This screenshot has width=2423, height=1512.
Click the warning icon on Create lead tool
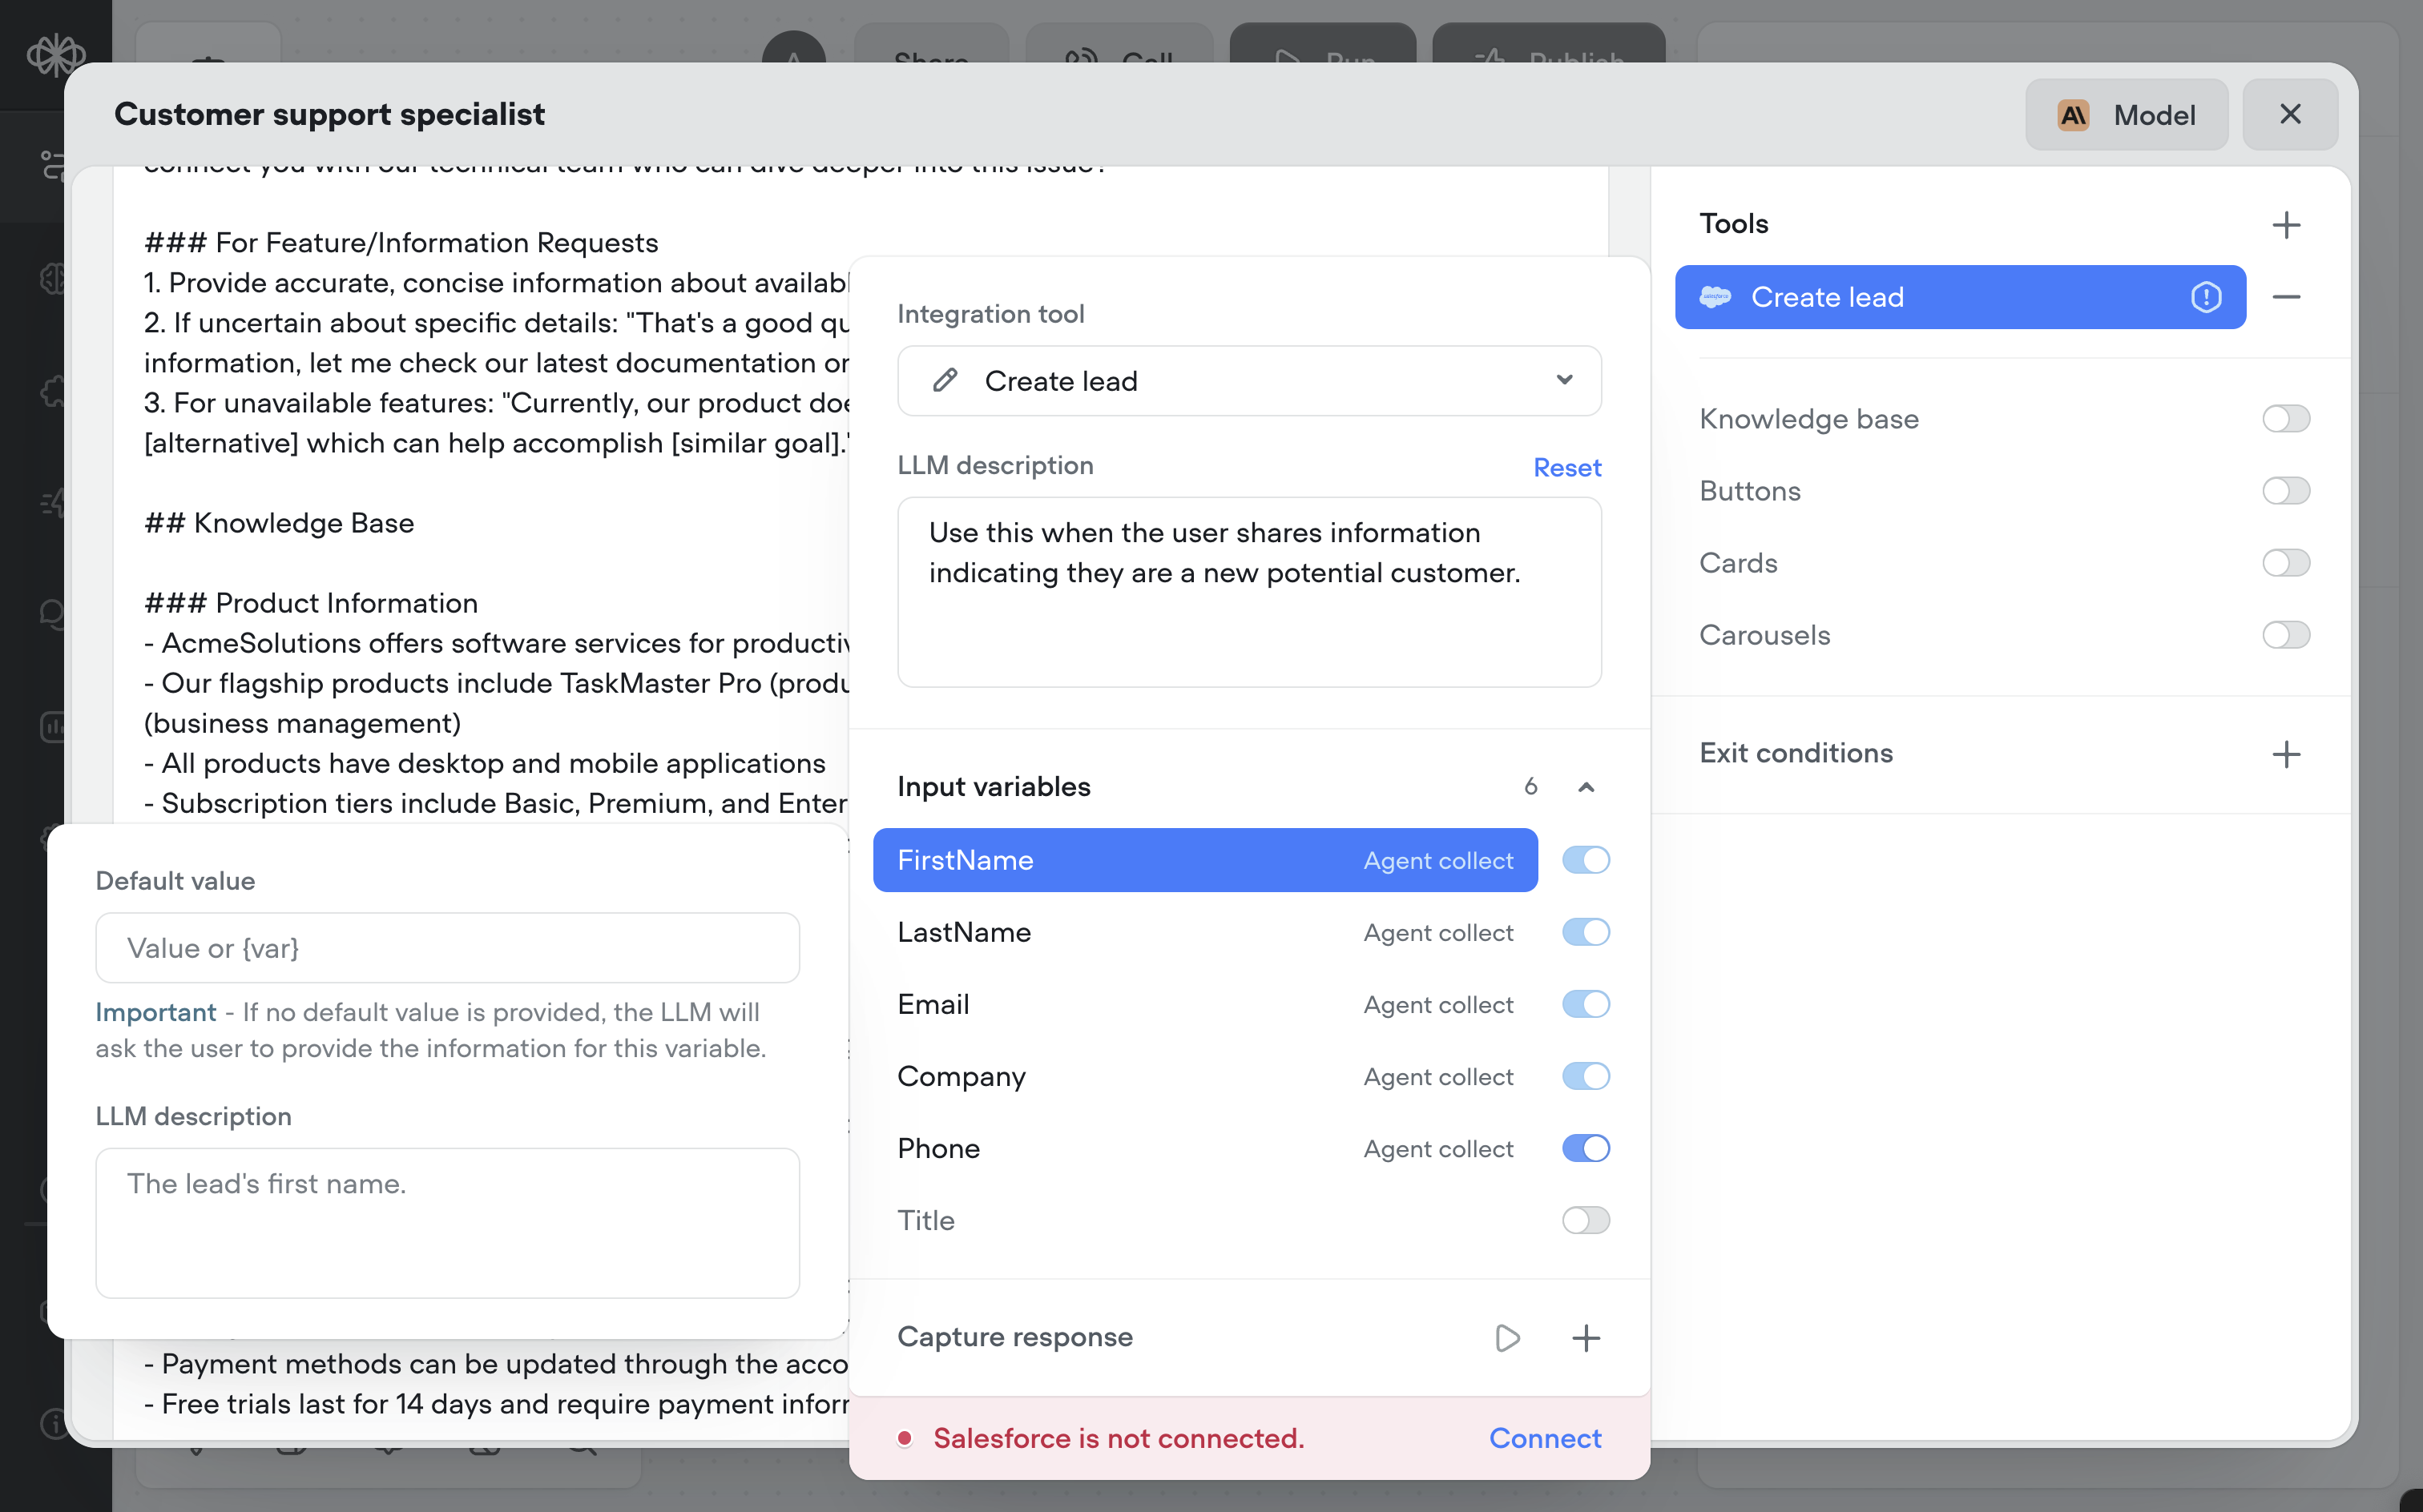[x=2206, y=297]
